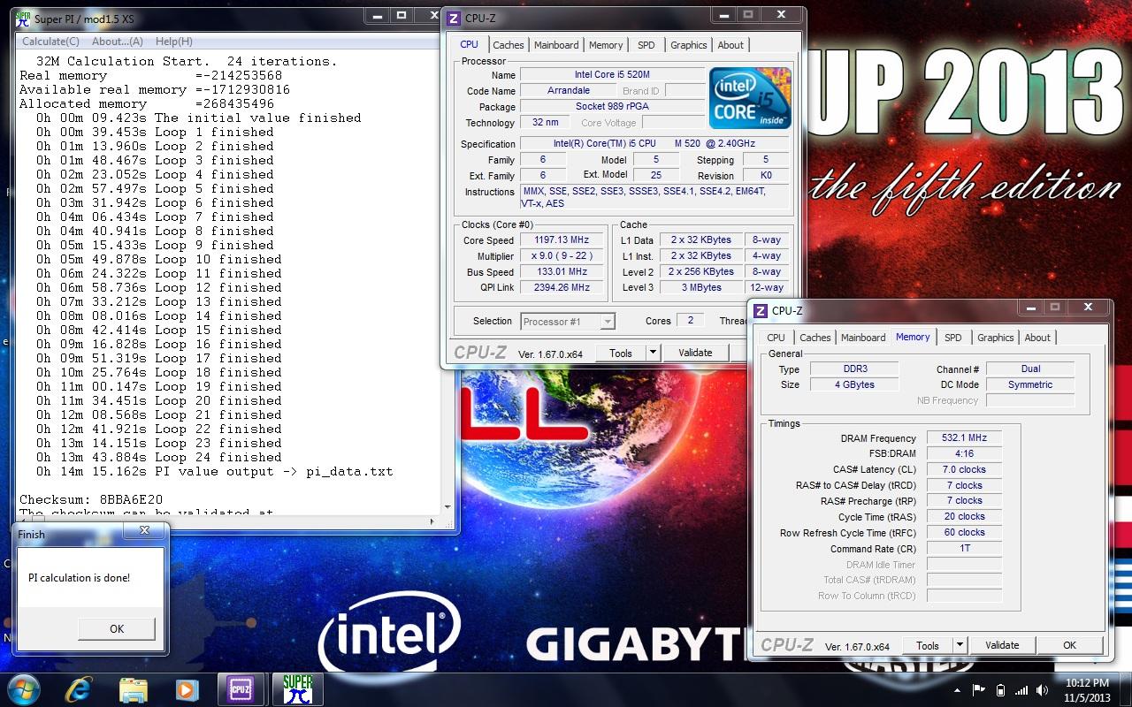Click Tools button in the lower CPU-Z window

[928, 645]
